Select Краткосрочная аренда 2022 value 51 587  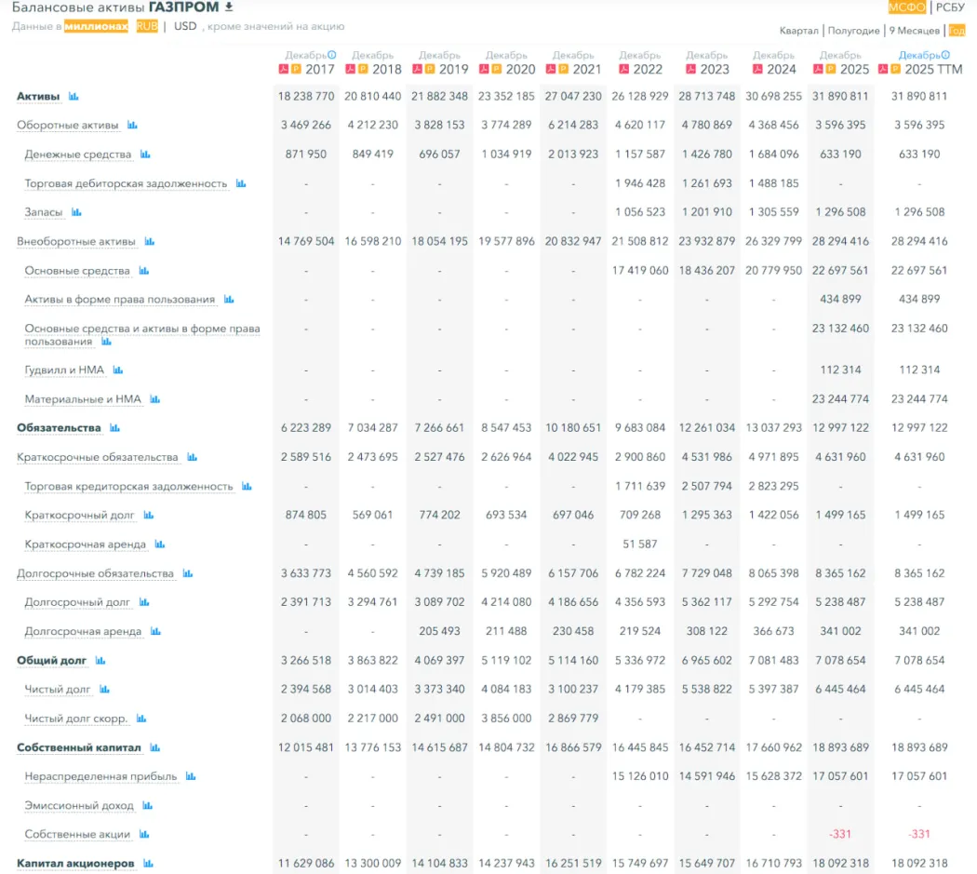point(640,545)
